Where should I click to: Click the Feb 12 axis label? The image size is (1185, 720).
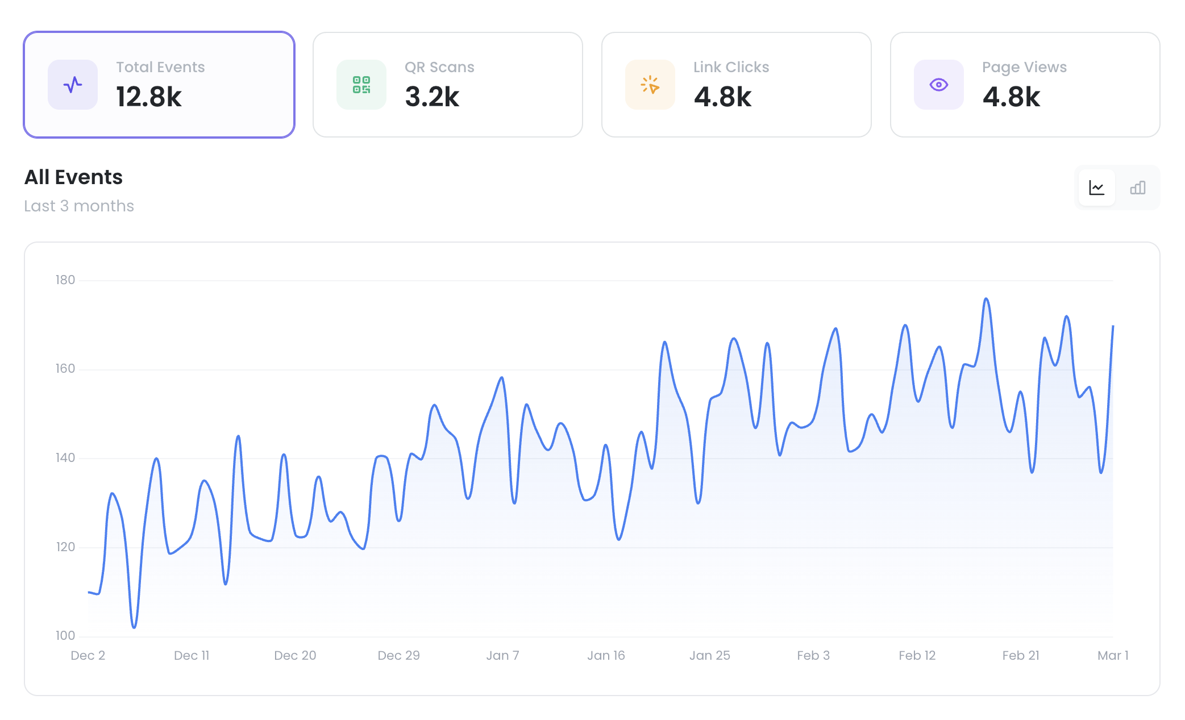click(917, 655)
